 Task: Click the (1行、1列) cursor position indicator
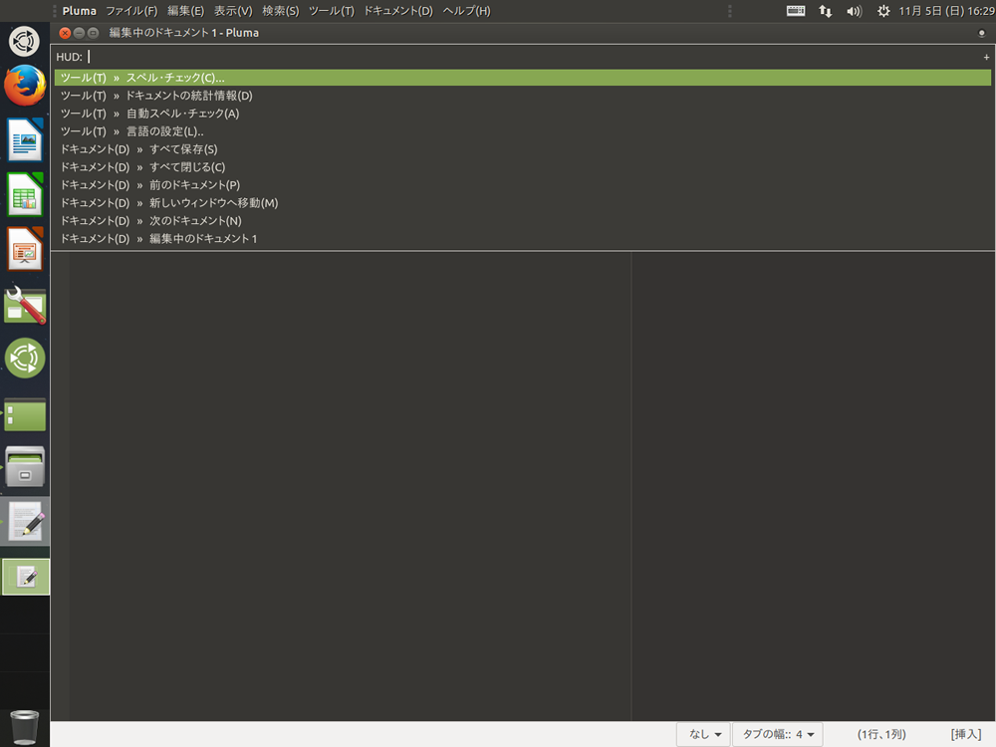click(x=881, y=734)
